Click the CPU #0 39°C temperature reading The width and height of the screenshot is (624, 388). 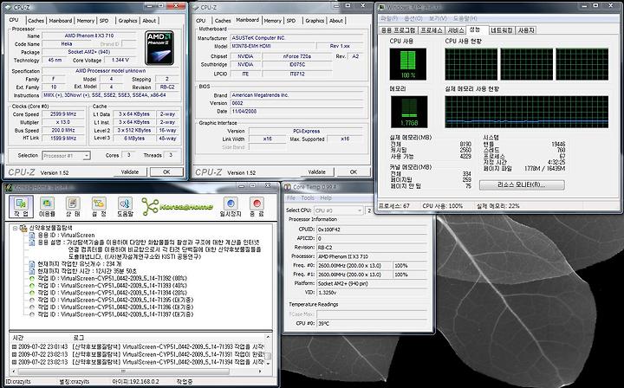pos(372,324)
